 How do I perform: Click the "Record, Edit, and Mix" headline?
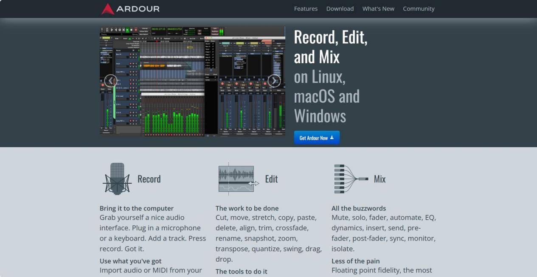[x=331, y=47]
